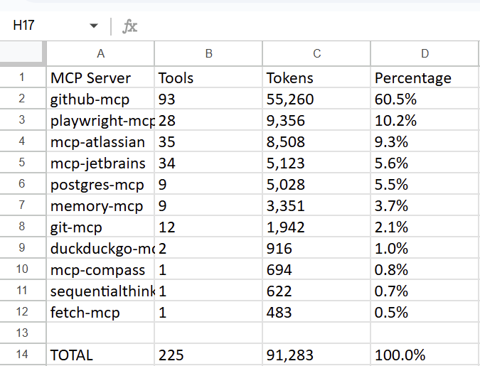Click the tokens value 5,123
Image resolution: width=480 pixels, height=366 pixels.
click(316, 163)
